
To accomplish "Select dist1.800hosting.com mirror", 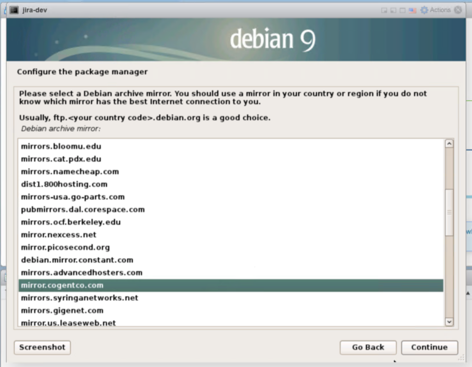I will [231, 184].
